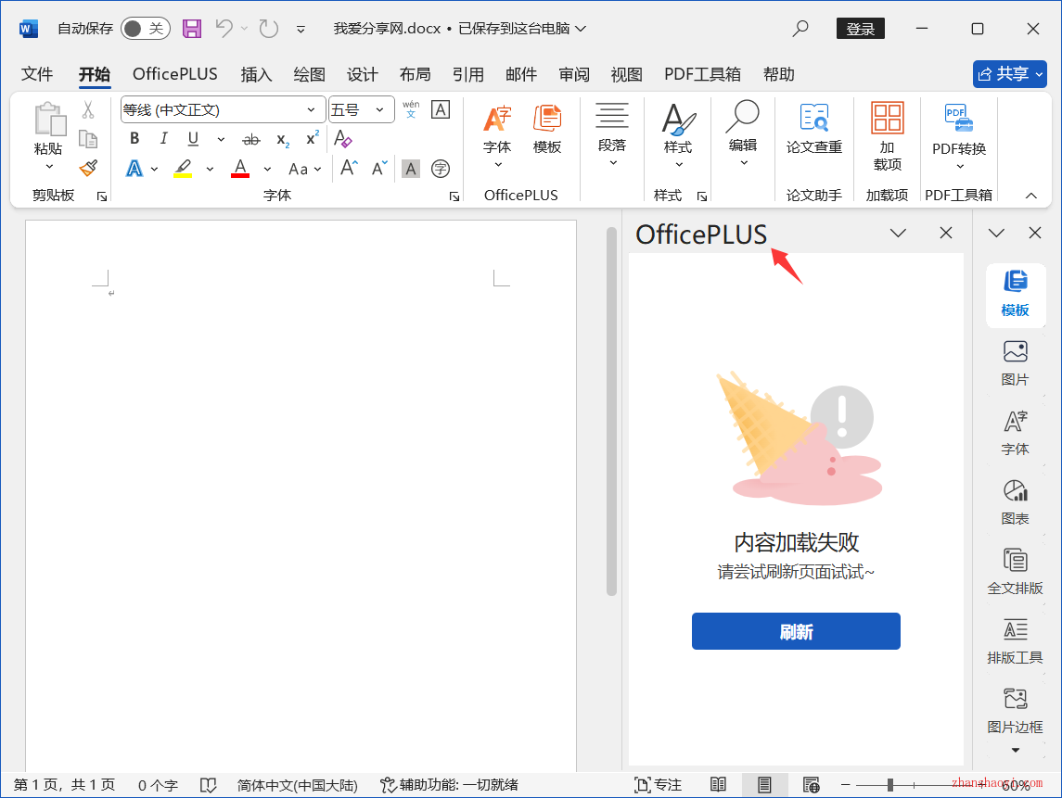Expand the font color arrow
This screenshot has width=1062, height=798.
coord(267,170)
